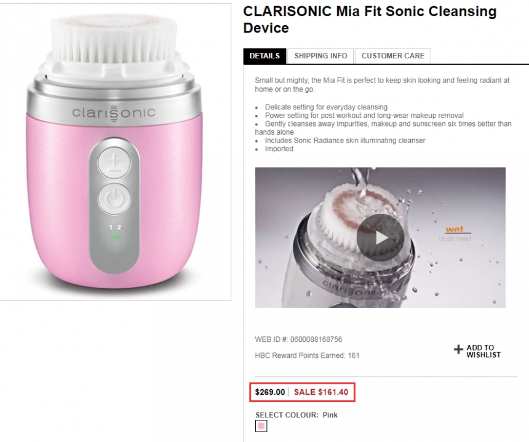Screen dimensions: 529x442
Task: Click the plus icon beside Add to Wishlist
Action: point(458,350)
